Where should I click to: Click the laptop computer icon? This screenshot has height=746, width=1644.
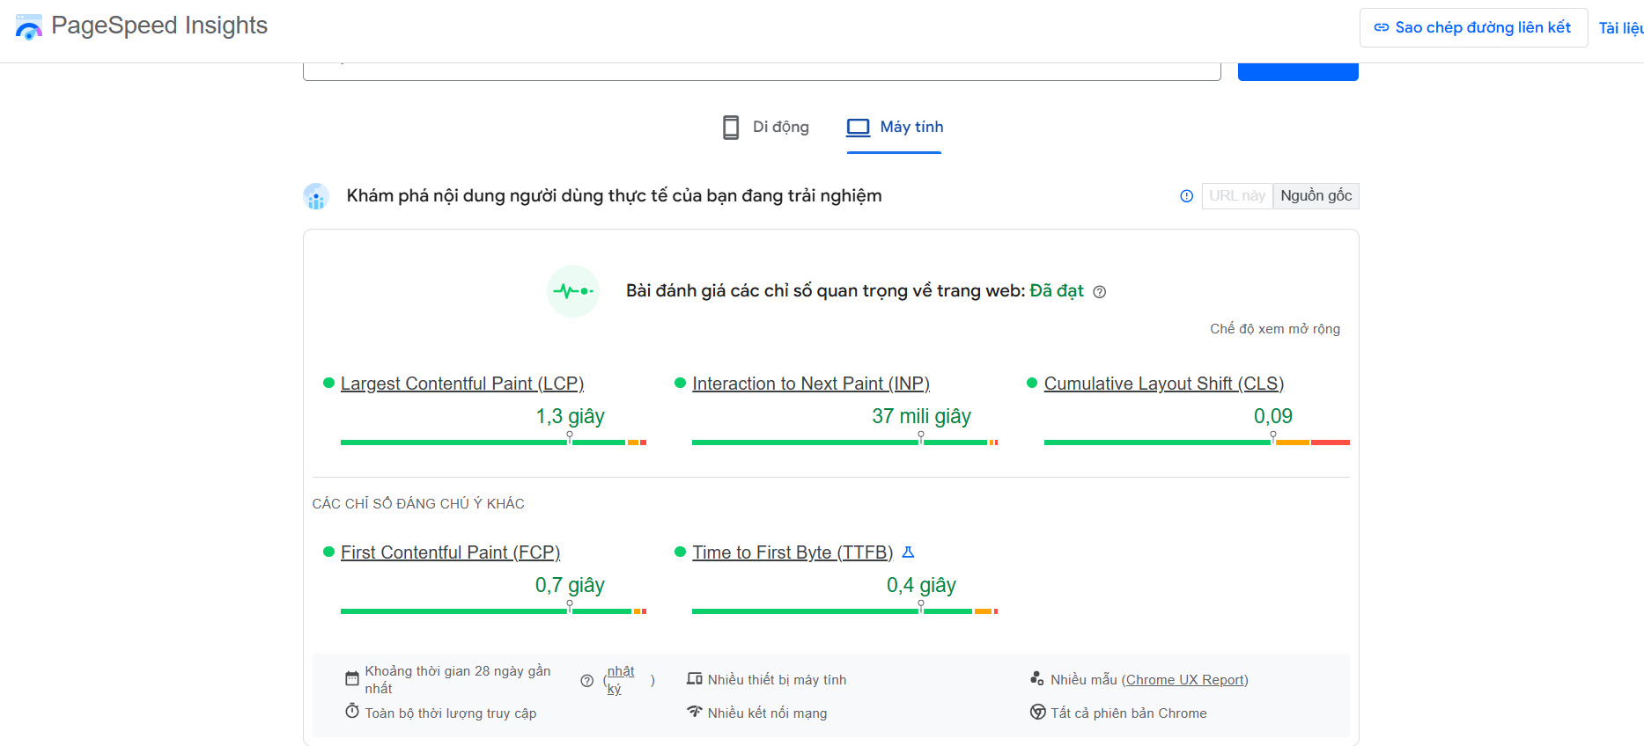tap(859, 128)
